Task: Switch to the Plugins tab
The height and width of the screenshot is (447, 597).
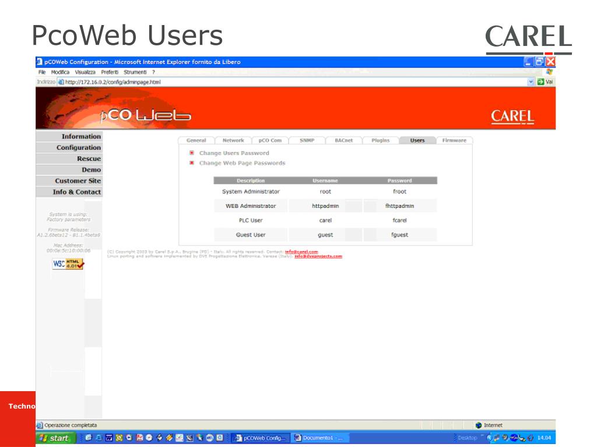Action: tap(381, 140)
